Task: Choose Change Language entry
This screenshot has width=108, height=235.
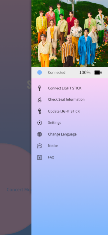Action: [x=62, y=134]
